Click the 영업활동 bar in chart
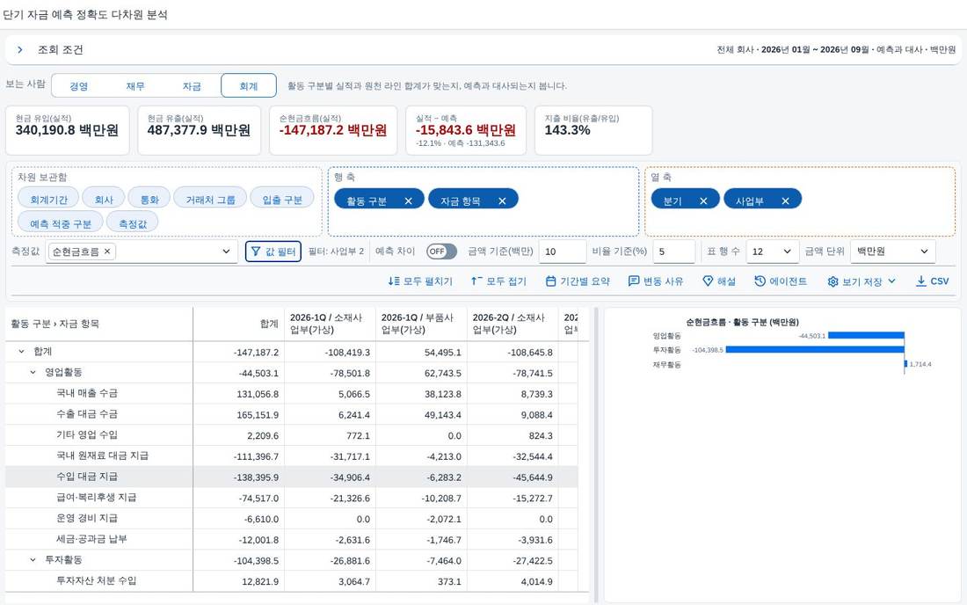The height and width of the screenshot is (605, 967). click(866, 336)
